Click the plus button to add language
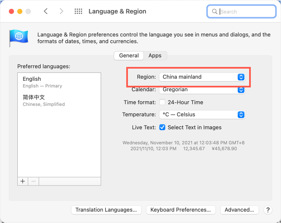 23,181
